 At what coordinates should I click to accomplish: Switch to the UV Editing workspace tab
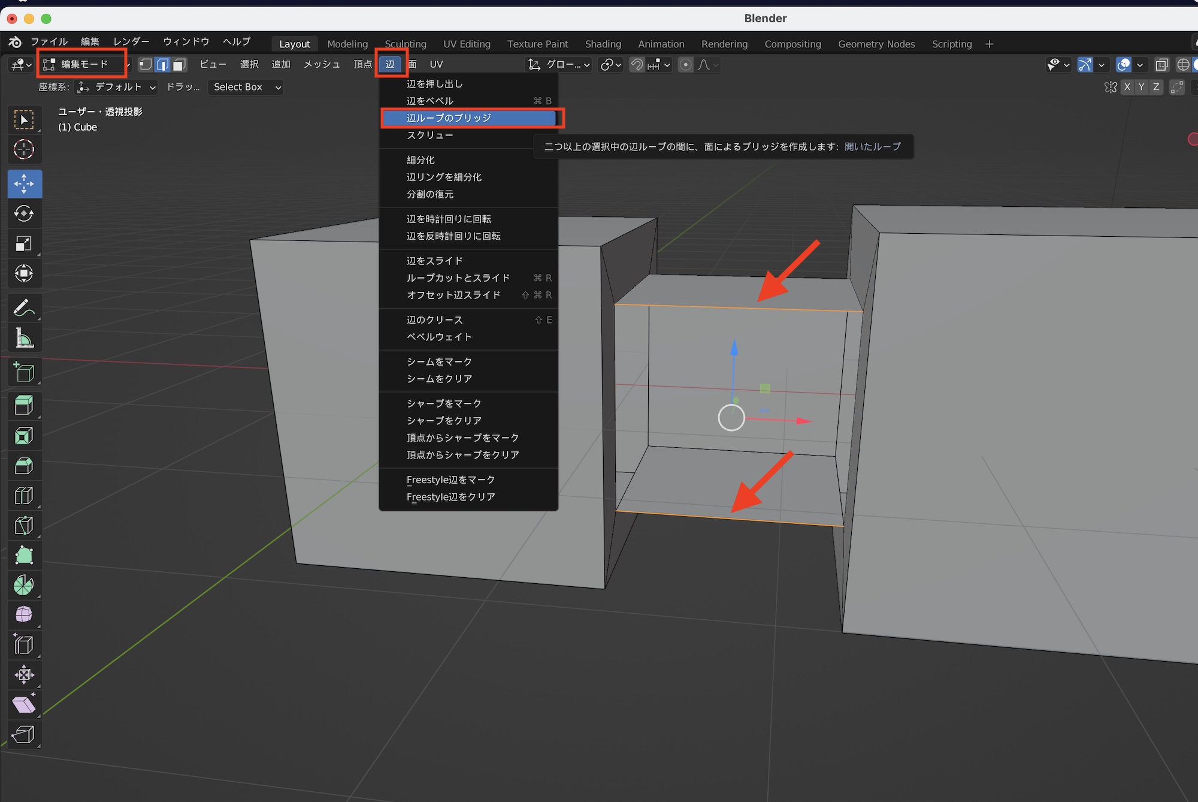(467, 44)
